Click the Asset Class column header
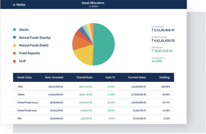 24,78
